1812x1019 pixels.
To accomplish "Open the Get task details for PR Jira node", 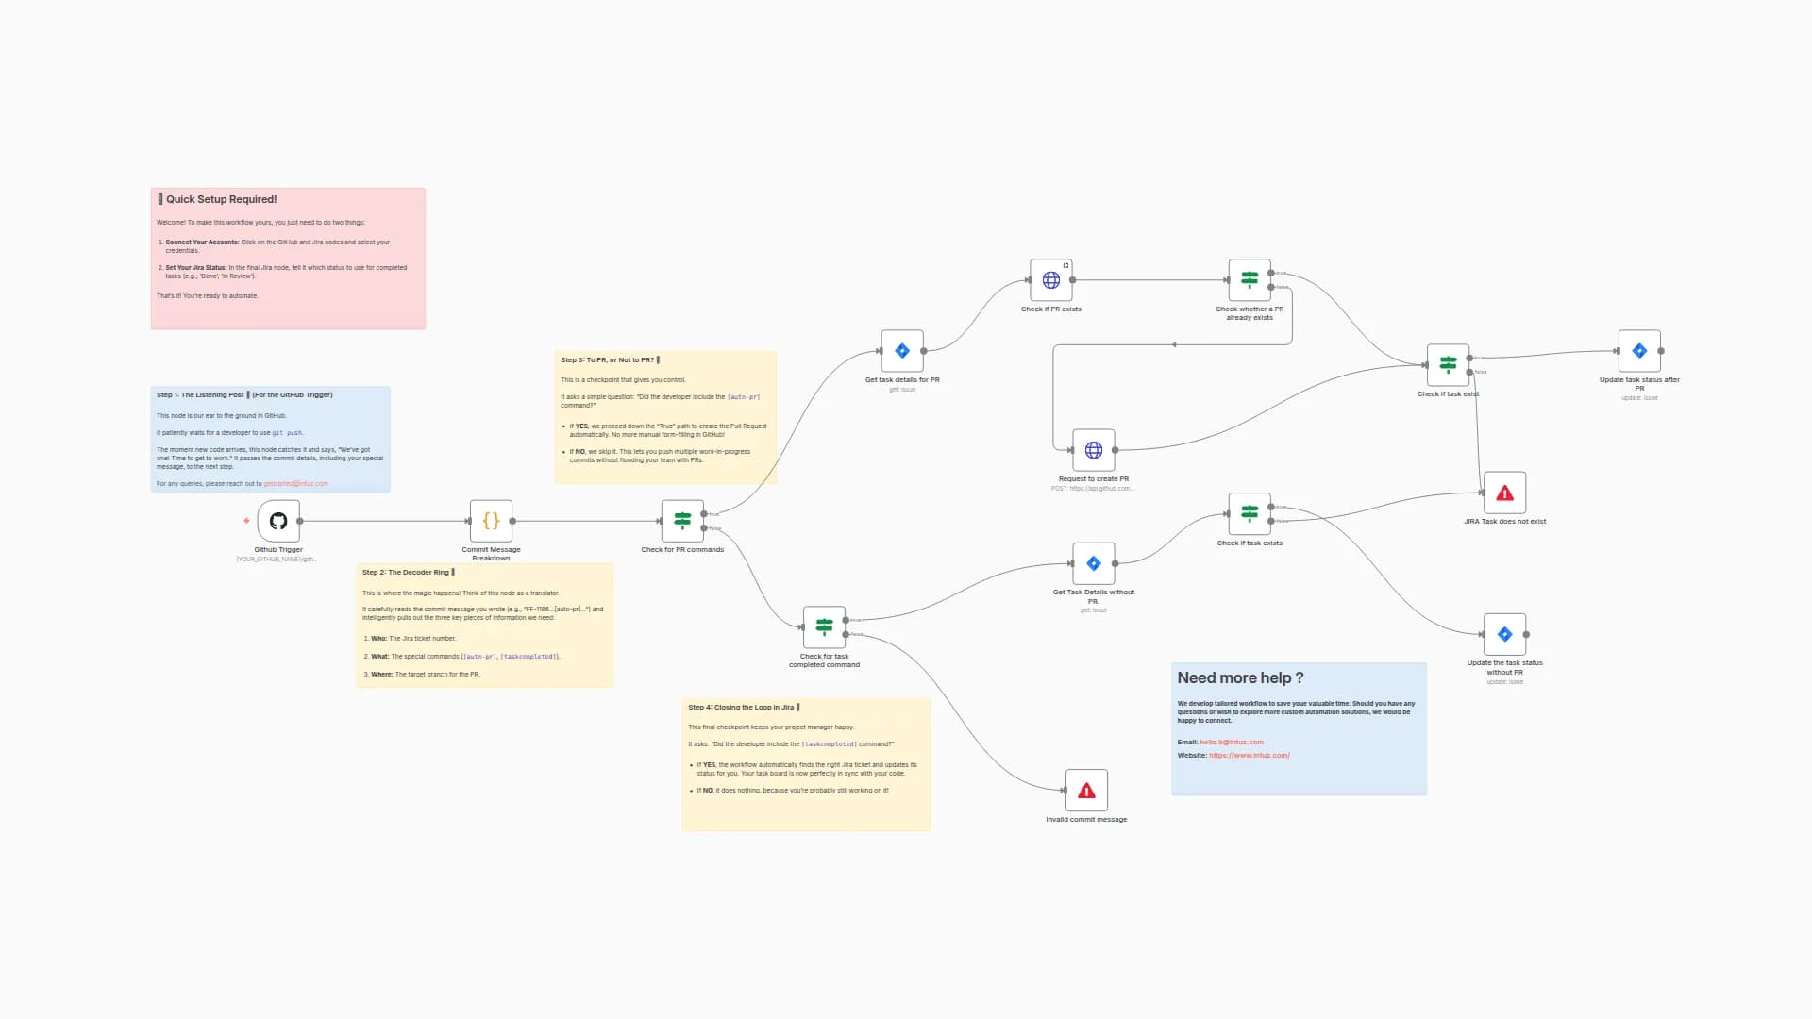I will click(x=901, y=350).
